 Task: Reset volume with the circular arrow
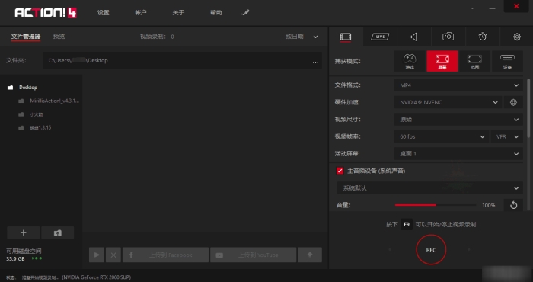513,205
